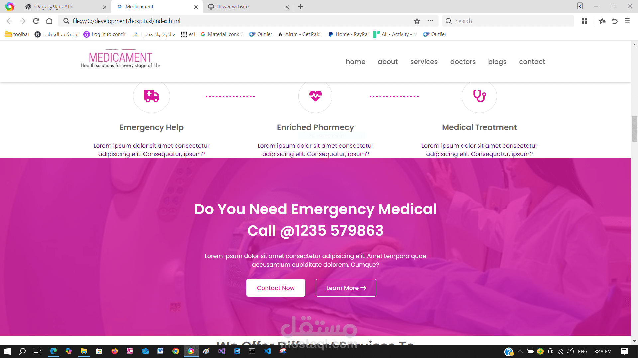This screenshot has width=638, height=358.
Task: Bookmark this page with the star icon
Action: click(417, 21)
